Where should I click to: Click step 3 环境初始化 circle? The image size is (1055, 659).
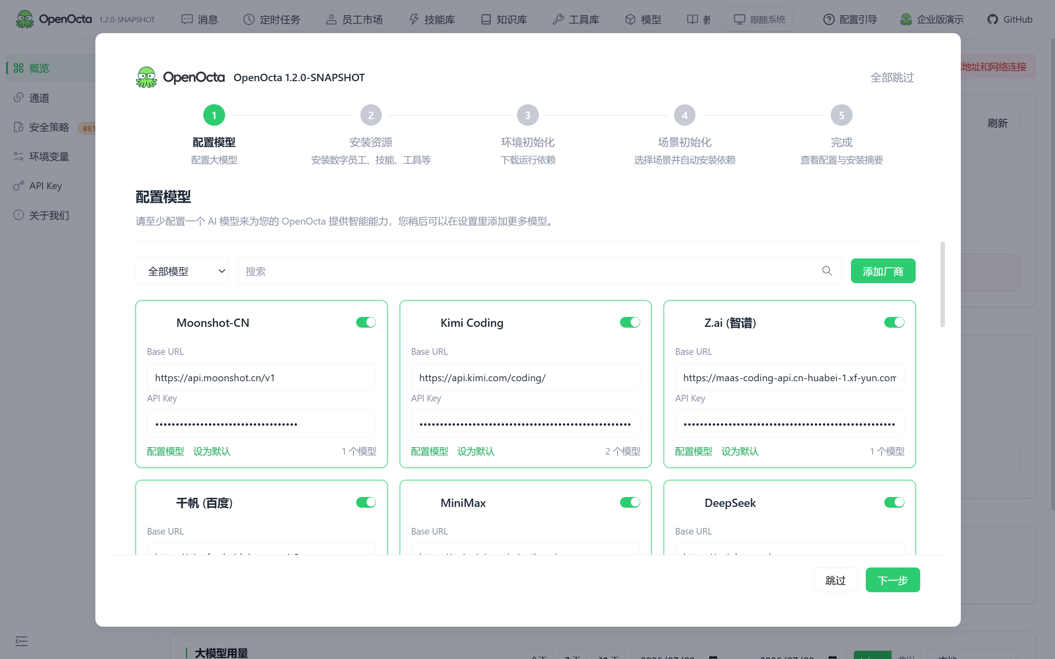[x=528, y=115]
